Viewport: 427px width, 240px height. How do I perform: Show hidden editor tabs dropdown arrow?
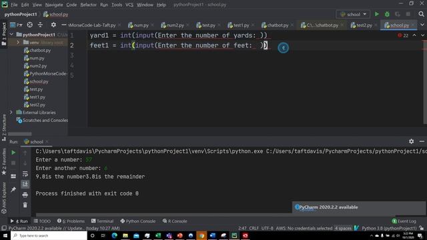coord(422,25)
